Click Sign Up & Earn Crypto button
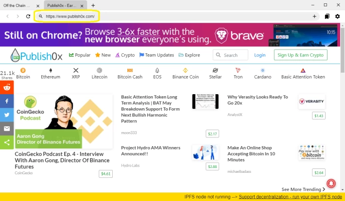This screenshot has height=201, width=345. 301,55
